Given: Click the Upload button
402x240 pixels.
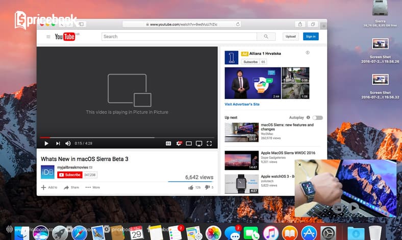Looking at the screenshot, I should (x=291, y=36).
